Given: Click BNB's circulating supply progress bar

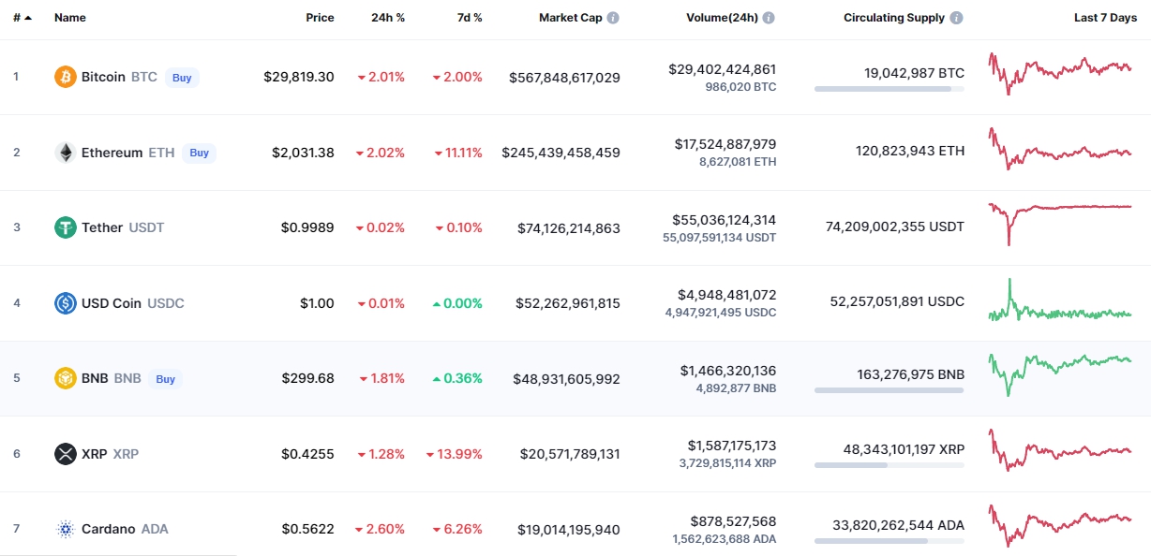Looking at the screenshot, I should click(889, 390).
